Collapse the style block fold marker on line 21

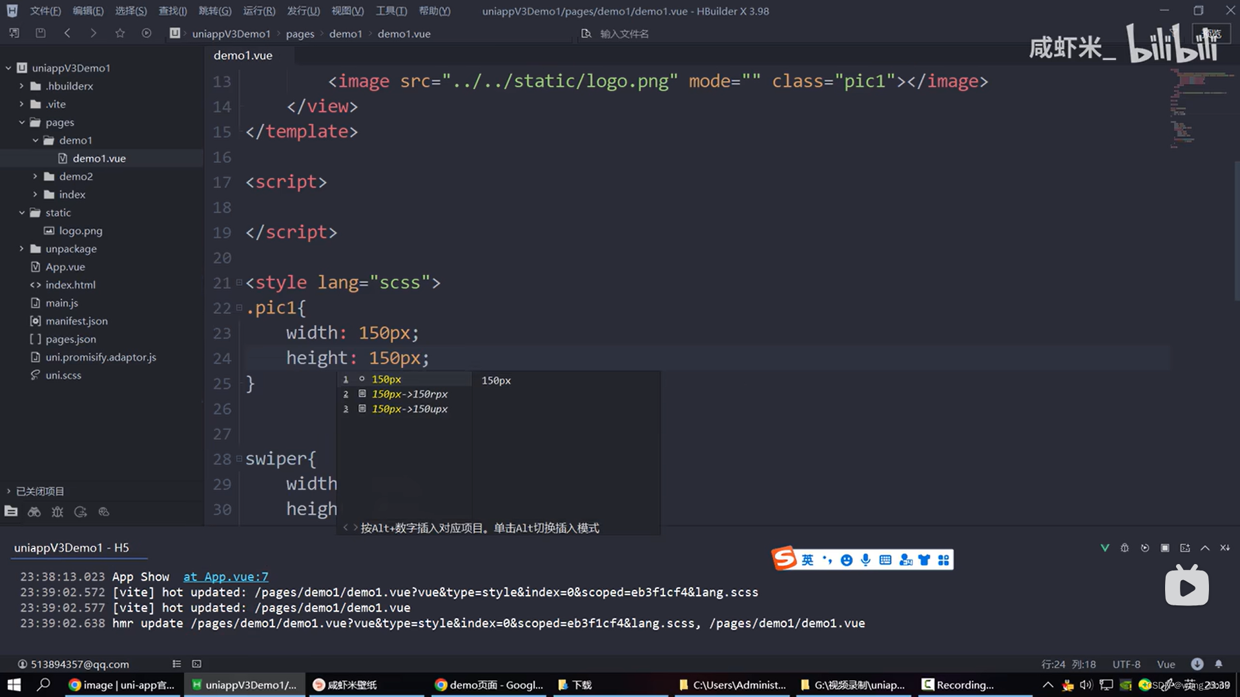point(239,283)
